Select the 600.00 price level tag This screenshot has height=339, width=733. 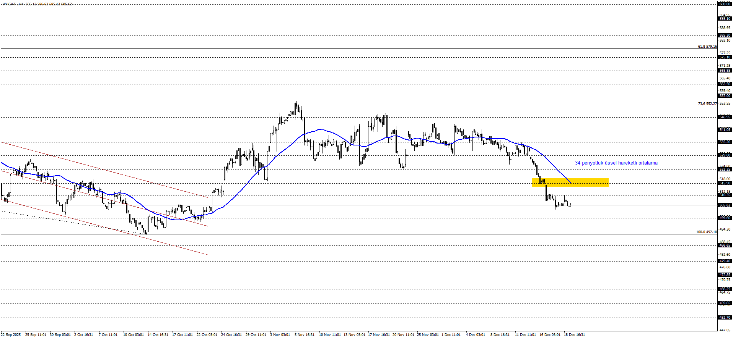click(725, 4)
